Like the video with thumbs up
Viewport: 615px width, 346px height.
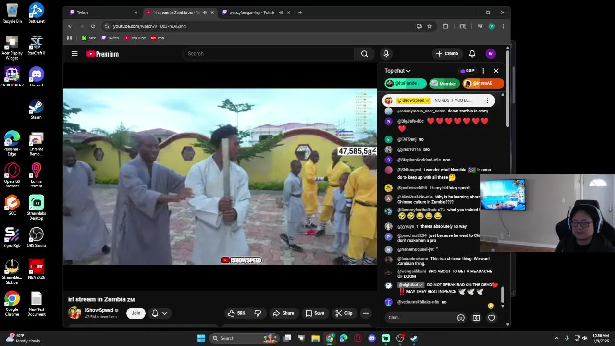pyautogui.click(x=236, y=313)
